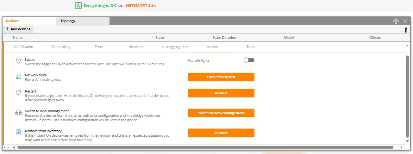Click the 'Activate lights' label
The image size is (413, 154).
point(198,60)
